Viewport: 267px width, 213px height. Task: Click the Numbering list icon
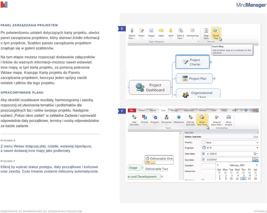click(x=192, y=31)
